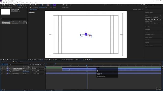163x91 pixels.
Task: Open the timeline Graph Editor icon
Action: coord(43,65)
